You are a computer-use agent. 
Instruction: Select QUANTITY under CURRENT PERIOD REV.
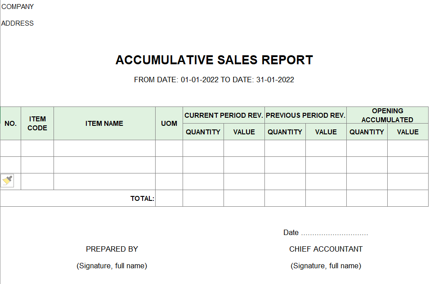point(203,132)
